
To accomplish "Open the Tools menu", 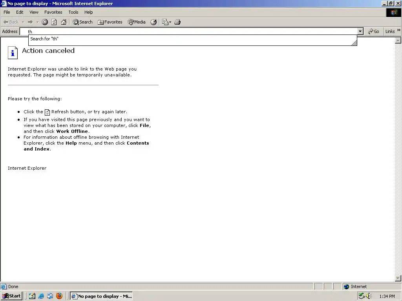I will click(73, 12).
